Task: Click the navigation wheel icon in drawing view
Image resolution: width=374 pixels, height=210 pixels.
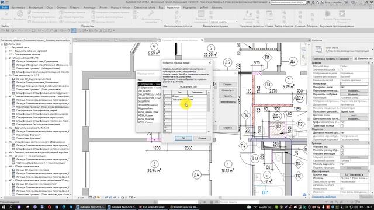Action: coord(304,49)
